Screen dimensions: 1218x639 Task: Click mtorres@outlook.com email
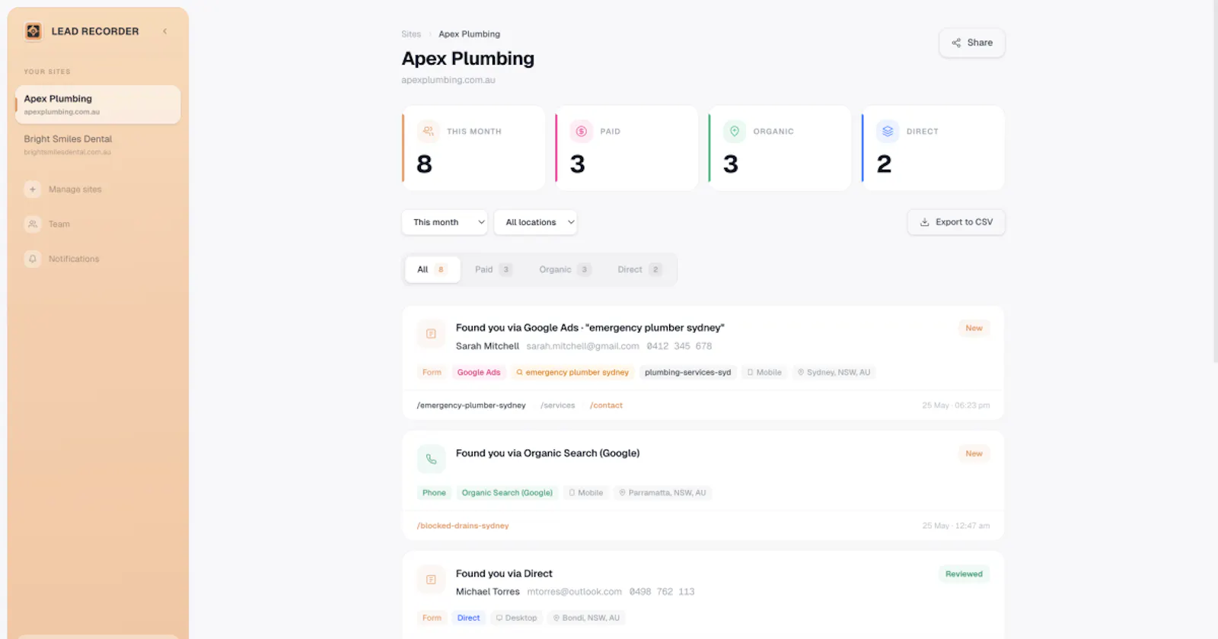(x=575, y=592)
